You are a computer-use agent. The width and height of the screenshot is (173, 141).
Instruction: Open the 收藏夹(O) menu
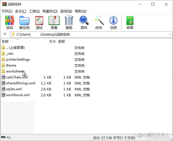[x=50, y=11]
